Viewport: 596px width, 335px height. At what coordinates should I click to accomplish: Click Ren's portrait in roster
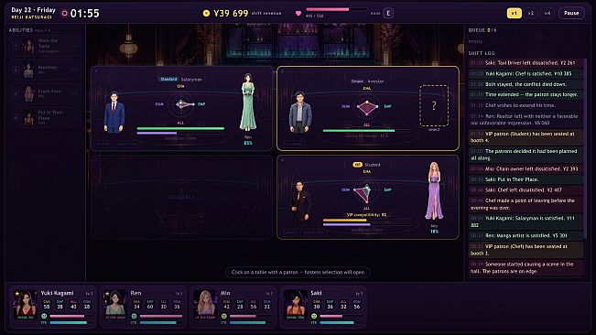pyautogui.click(x=115, y=304)
